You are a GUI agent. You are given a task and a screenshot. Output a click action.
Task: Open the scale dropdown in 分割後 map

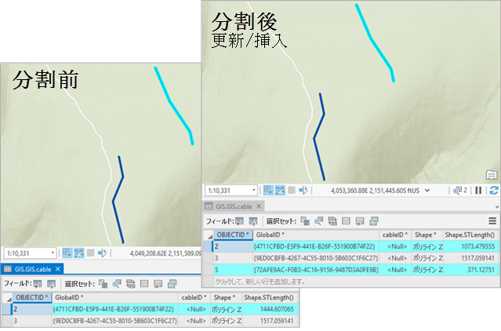253,191
